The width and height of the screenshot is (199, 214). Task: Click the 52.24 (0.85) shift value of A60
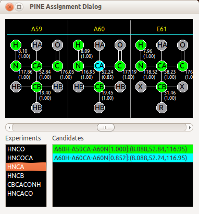coord(107,75)
